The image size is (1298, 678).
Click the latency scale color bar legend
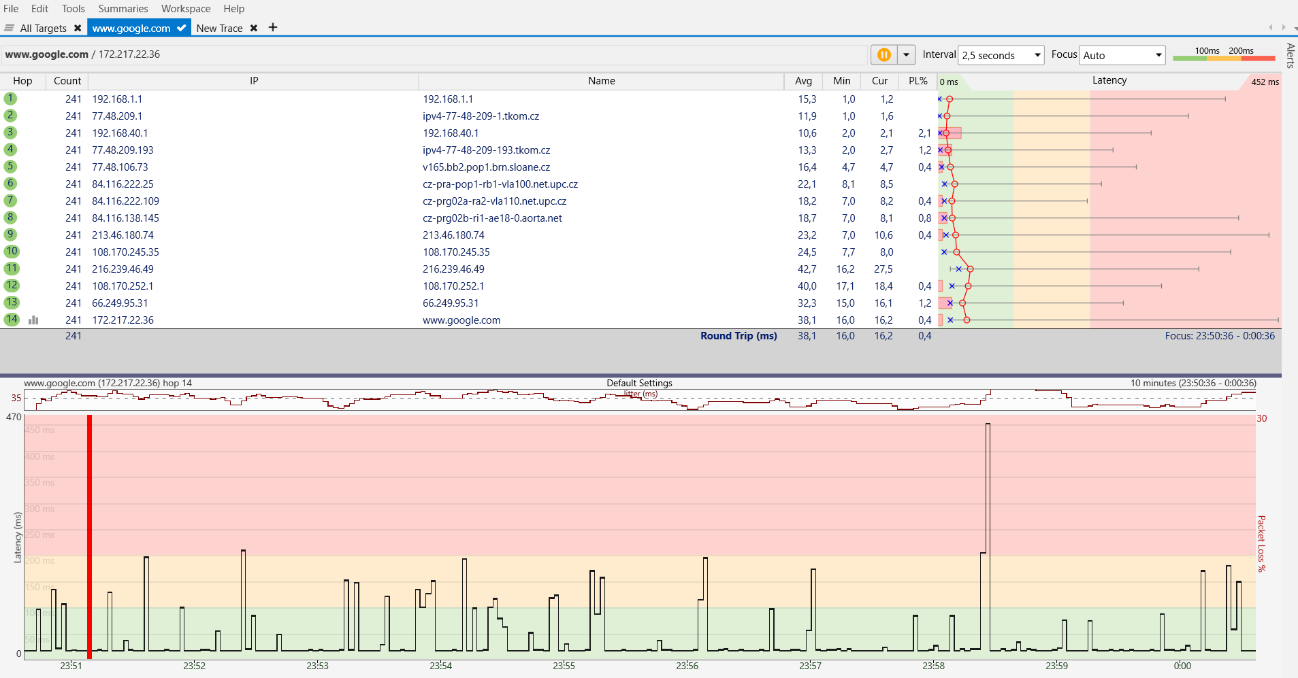tap(1223, 58)
